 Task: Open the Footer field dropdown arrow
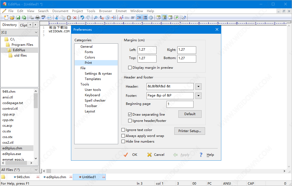coord(199,96)
